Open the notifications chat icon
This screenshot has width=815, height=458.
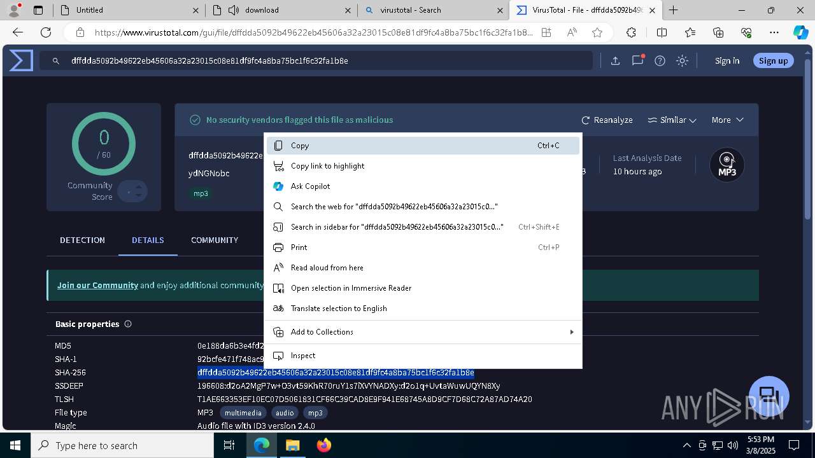coord(637,60)
